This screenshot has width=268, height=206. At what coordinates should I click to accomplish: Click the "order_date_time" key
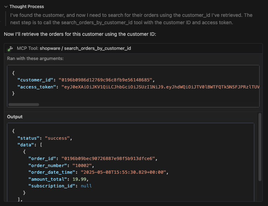[x=52, y=172]
